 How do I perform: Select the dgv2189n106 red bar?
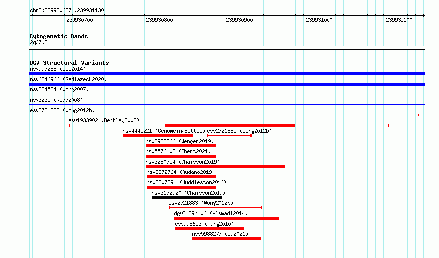coord(226,218)
